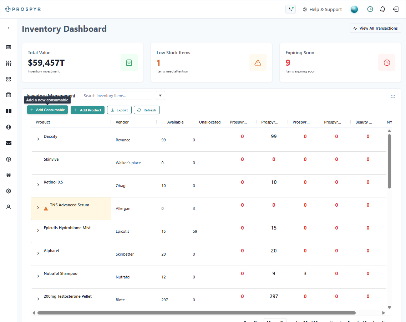Sort by Available column header

coord(175,122)
